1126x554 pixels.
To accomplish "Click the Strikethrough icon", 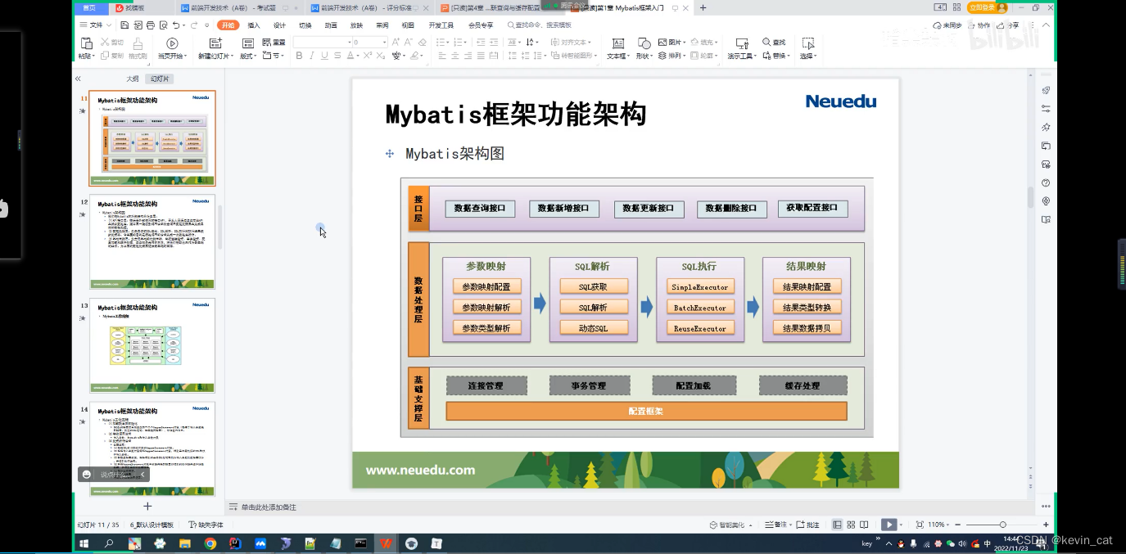I will coord(338,56).
